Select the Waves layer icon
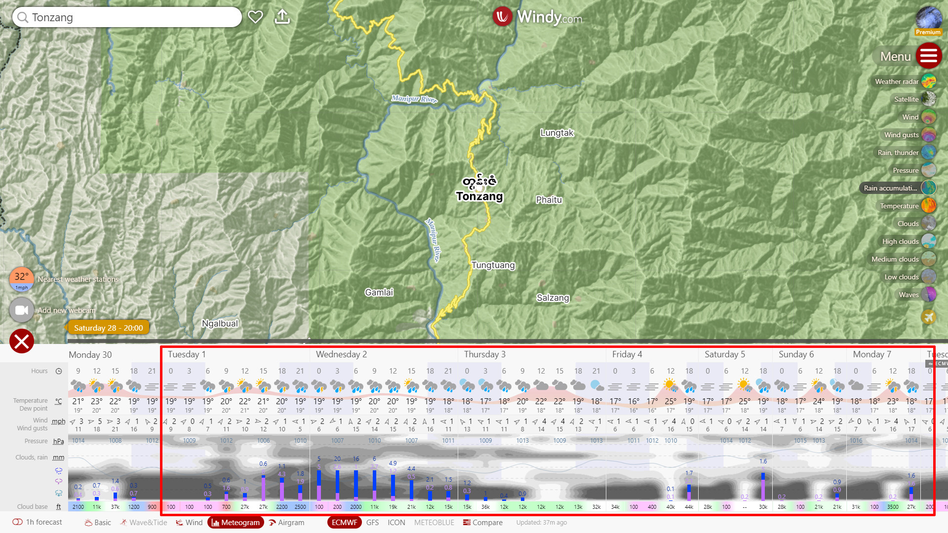 (x=929, y=295)
